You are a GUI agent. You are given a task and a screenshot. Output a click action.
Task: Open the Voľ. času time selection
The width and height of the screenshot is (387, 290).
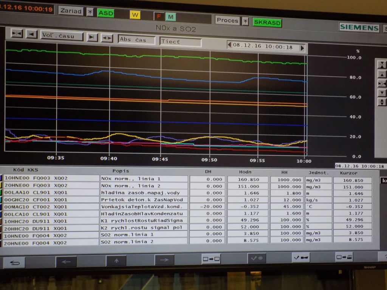click(62, 35)
